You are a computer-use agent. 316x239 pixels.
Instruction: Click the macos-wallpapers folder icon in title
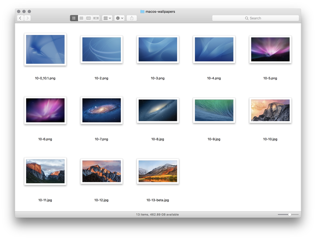coord(142,11)
